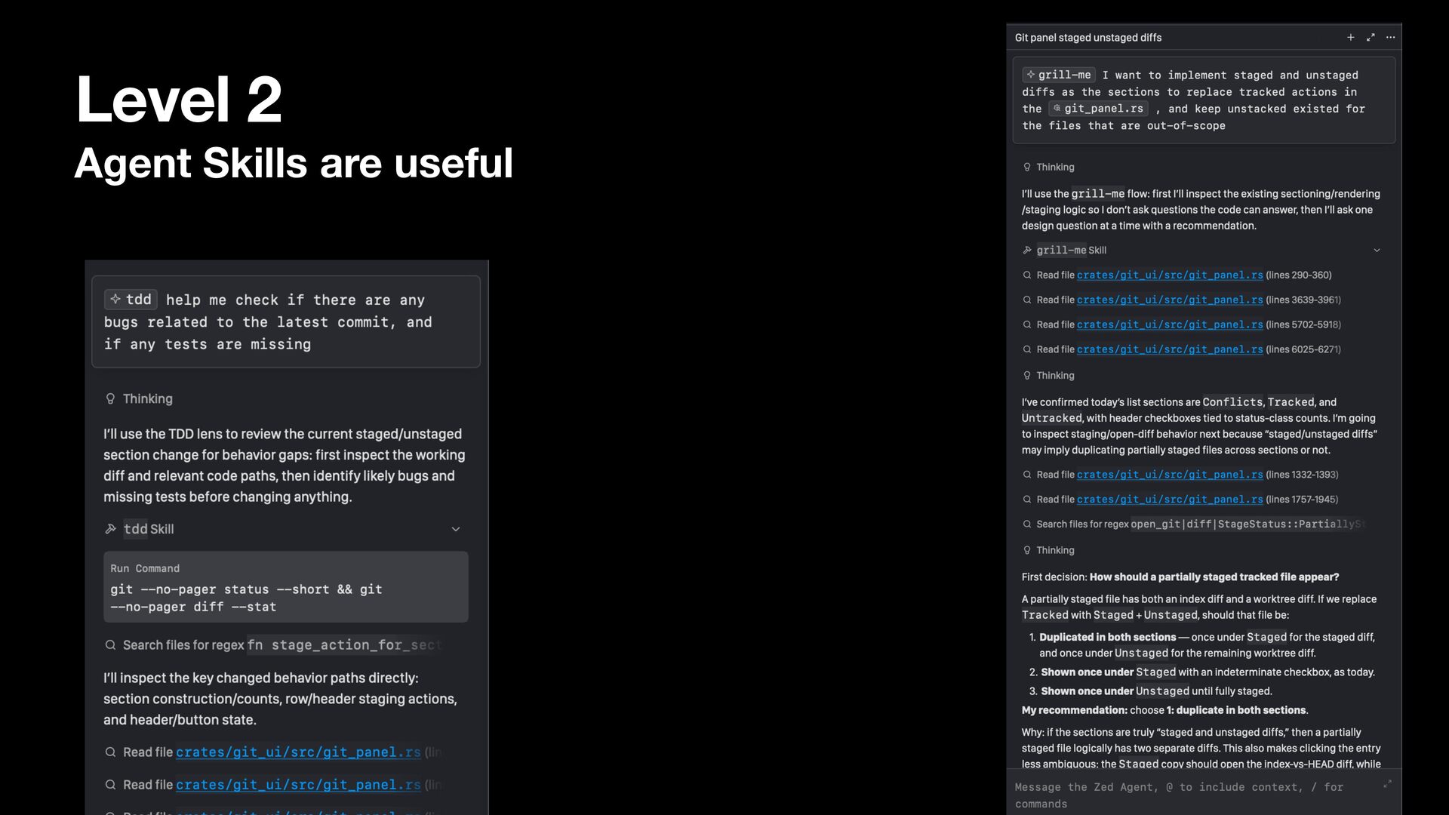Click the tdd skill chip in prompt

(x=131, y=299)
